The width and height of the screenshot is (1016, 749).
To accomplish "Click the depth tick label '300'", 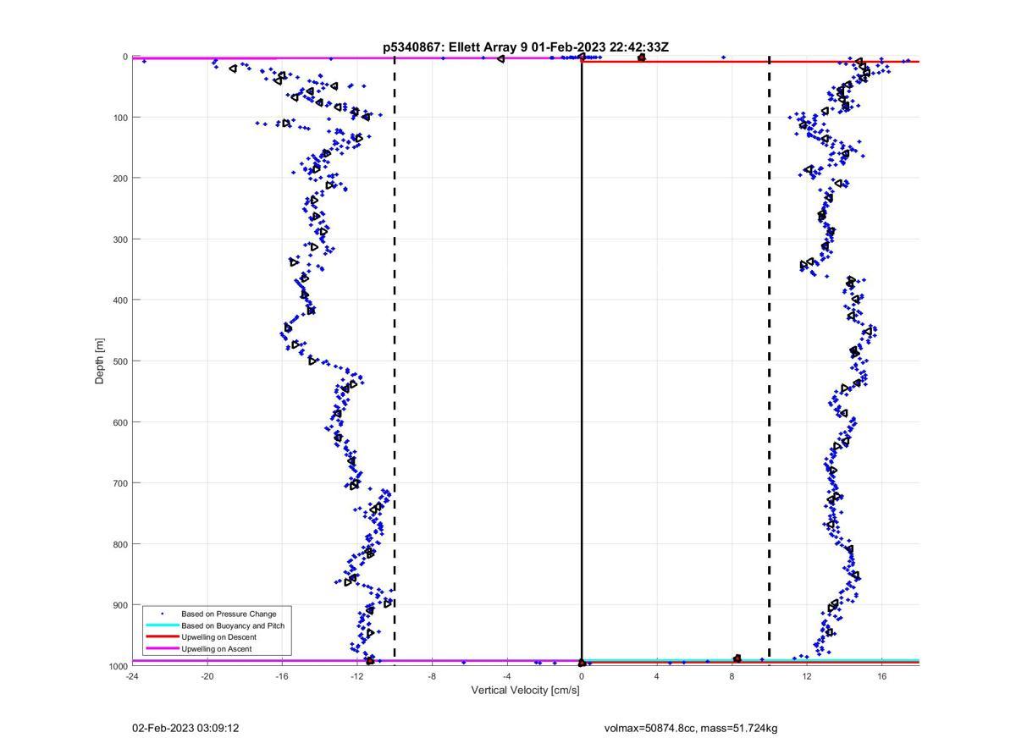I will [x=120, y=240].
